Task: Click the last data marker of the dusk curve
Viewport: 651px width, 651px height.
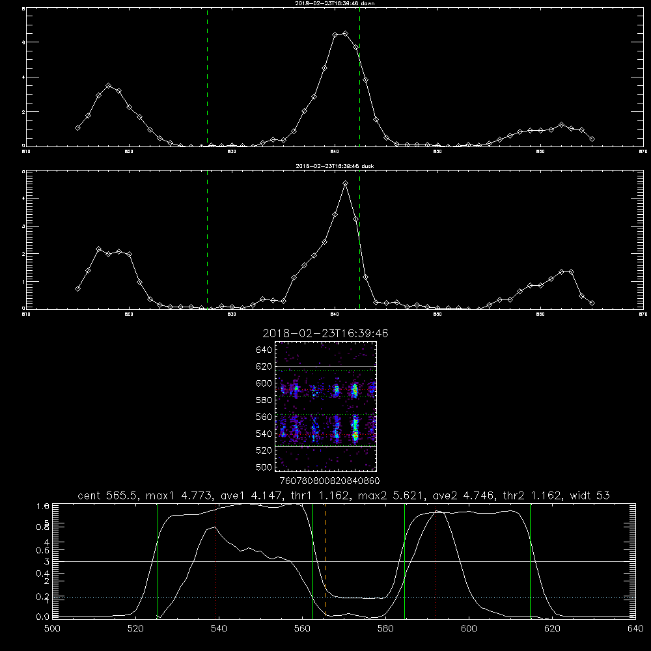Action: (592, 303)
